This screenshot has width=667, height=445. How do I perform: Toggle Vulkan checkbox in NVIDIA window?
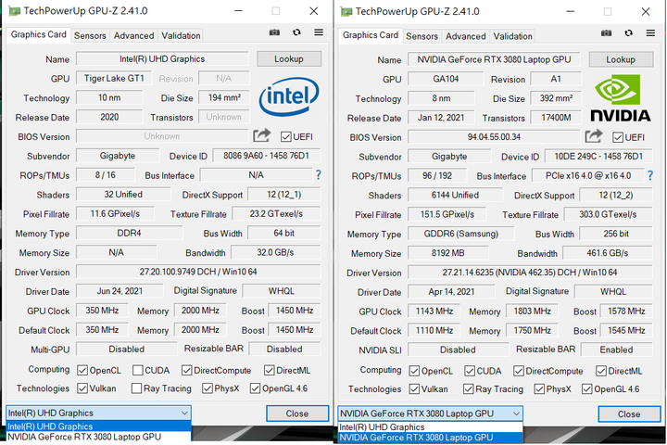[x=414, y=389]
